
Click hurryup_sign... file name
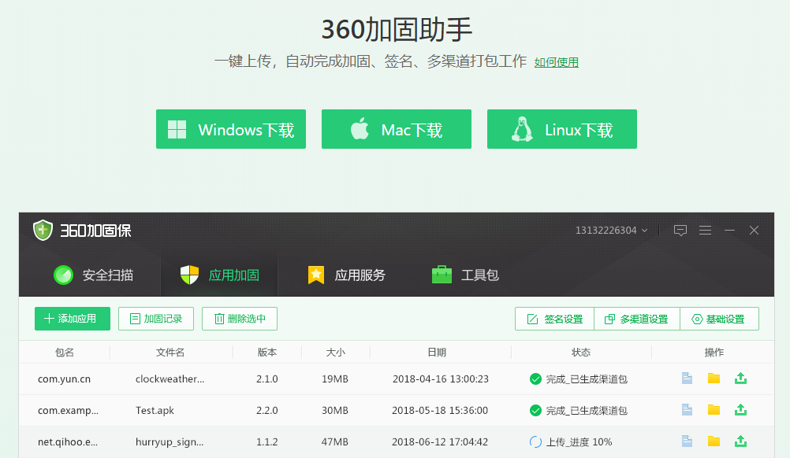(x=170, y=442)
